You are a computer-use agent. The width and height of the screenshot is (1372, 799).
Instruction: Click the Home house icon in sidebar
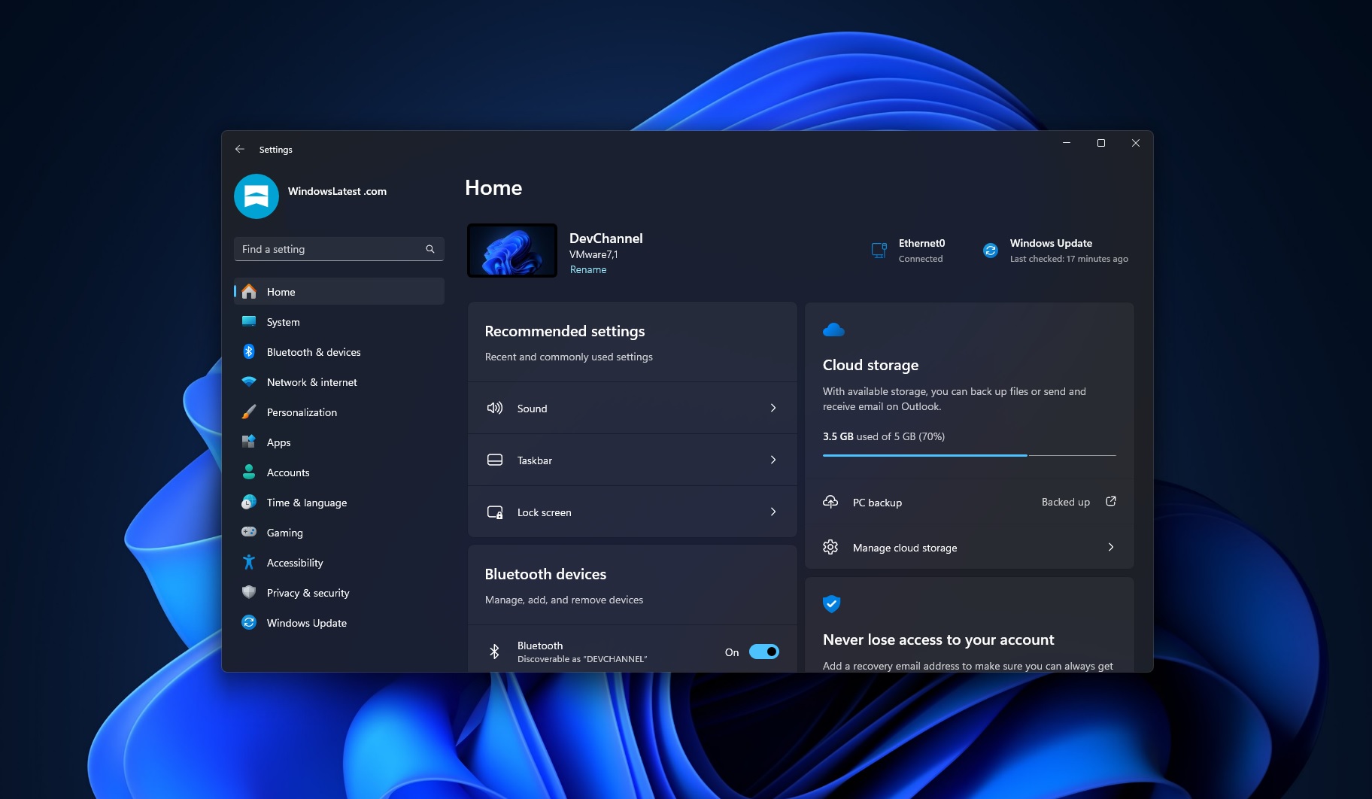point(249,292)
